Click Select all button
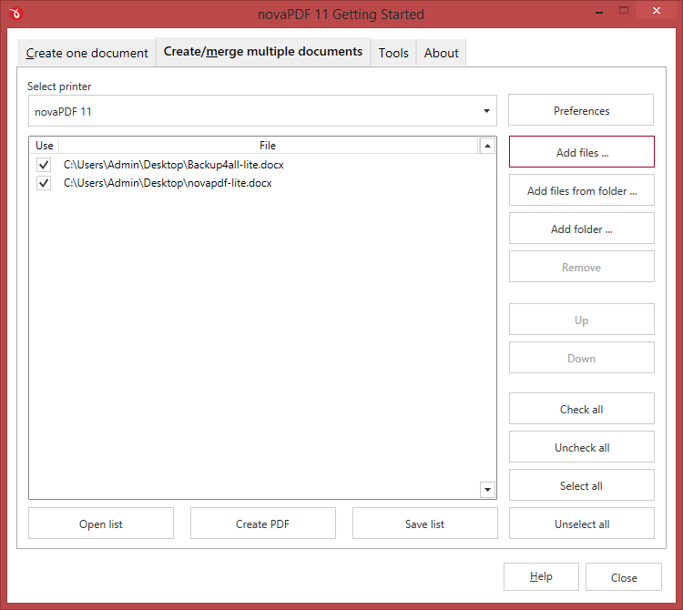Image resolution: width=683 pixels, height=610 pixels. 582,485
